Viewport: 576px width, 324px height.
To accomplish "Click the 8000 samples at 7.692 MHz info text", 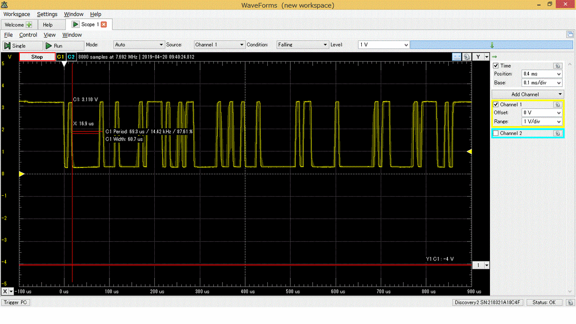I will (x=136, y=57).
